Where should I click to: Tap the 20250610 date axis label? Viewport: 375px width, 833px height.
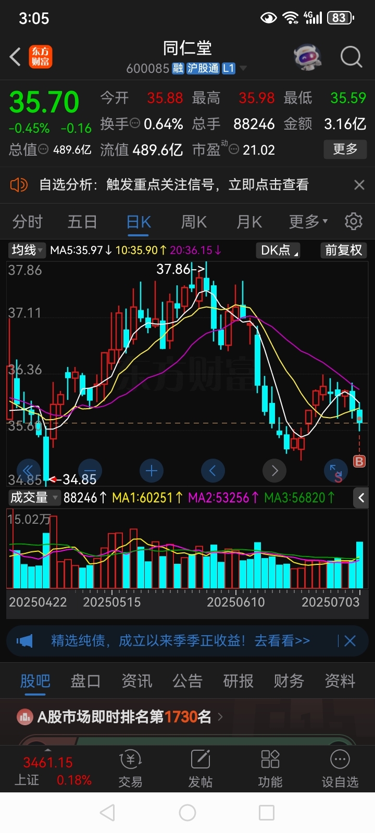[236, 602]
